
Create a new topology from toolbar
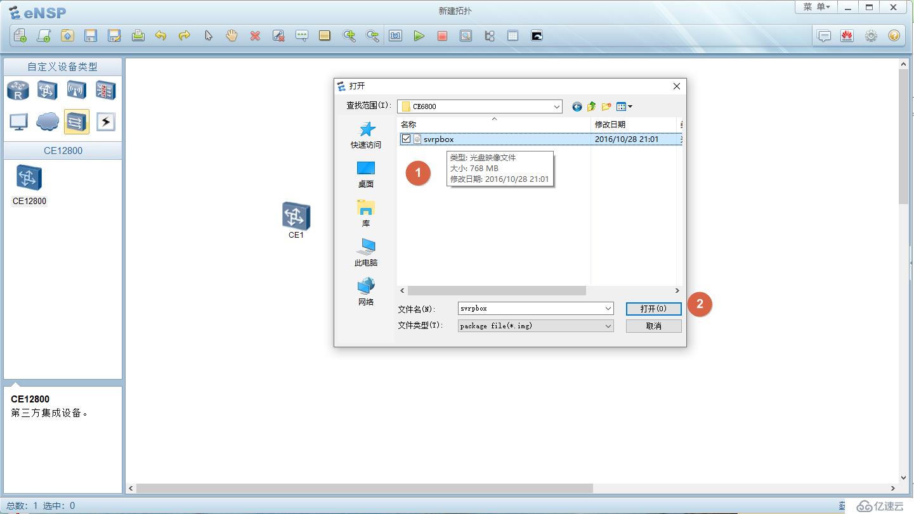point(20,35)
